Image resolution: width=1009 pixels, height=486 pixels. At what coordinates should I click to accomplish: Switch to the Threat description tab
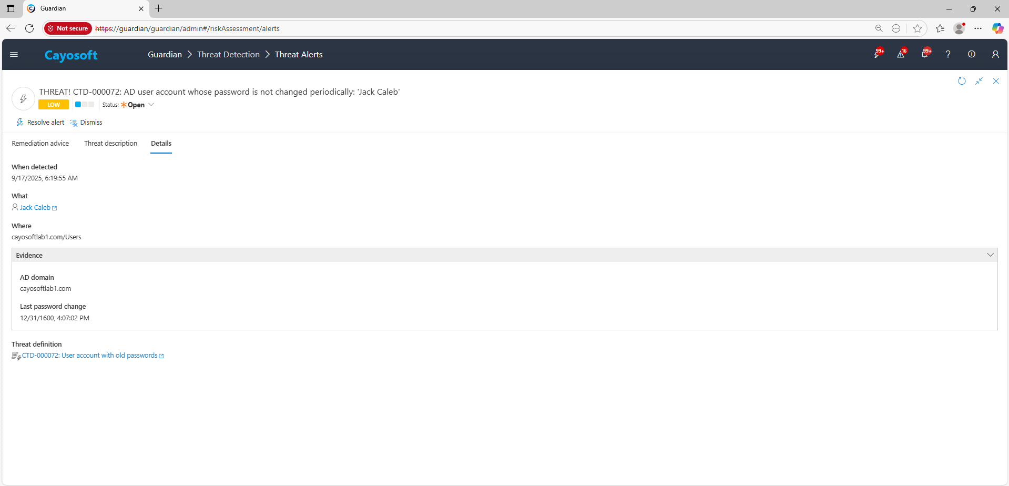point(110,144)
